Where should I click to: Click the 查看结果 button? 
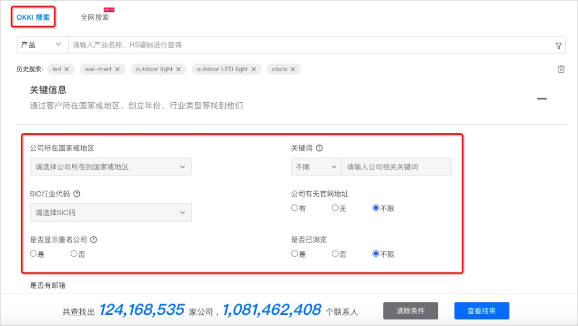(x=481, y=310)
